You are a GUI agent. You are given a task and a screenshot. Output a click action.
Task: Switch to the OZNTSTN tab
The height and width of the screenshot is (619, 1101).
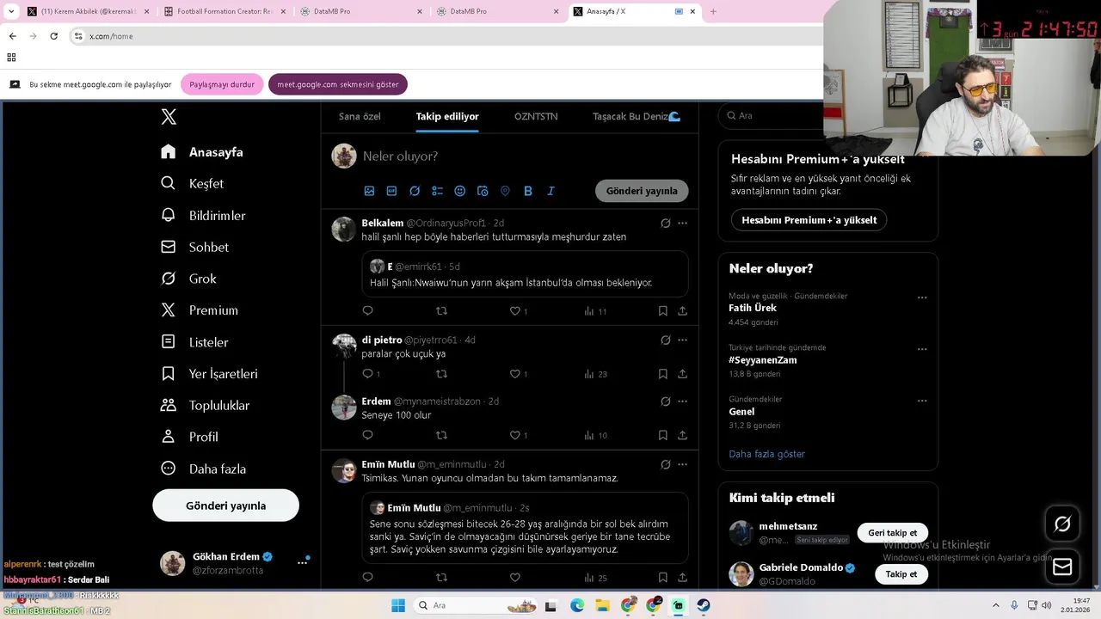[x=536, y=116]
